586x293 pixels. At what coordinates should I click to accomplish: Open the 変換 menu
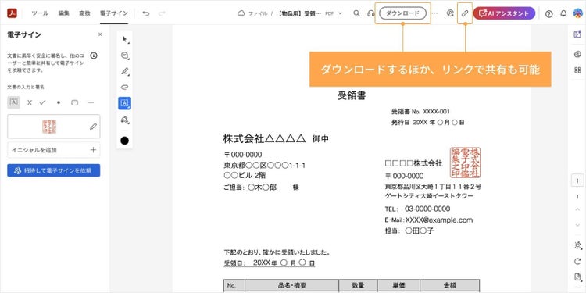[x=84, y=13]
